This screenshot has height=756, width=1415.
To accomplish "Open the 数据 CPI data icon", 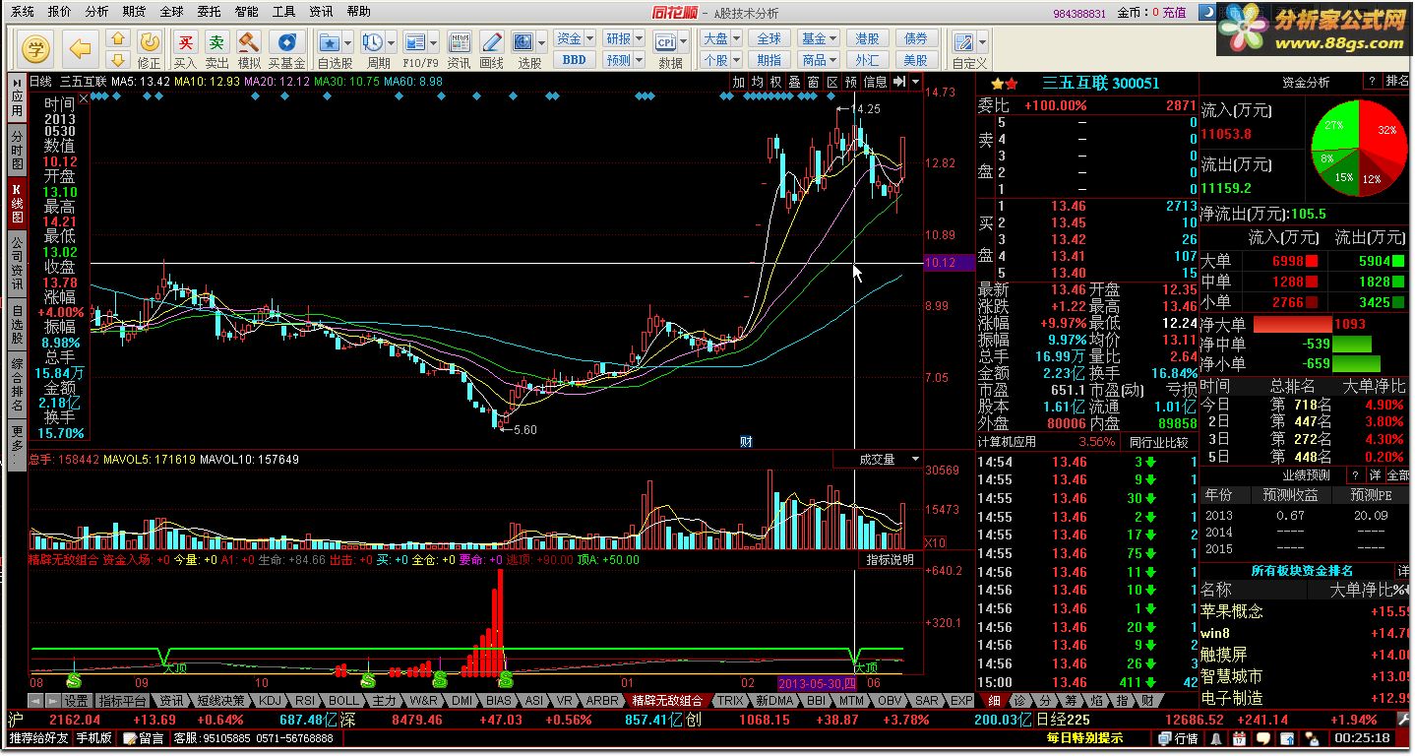I will [x=666, y=42].
